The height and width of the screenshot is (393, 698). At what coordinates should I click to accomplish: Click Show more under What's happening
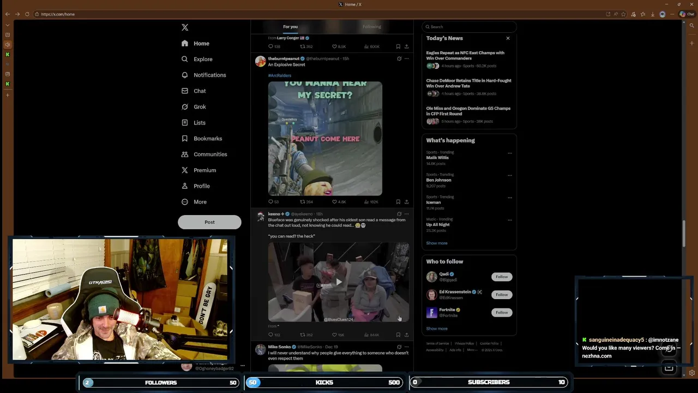pyautogui.click(x=437, y=243)
